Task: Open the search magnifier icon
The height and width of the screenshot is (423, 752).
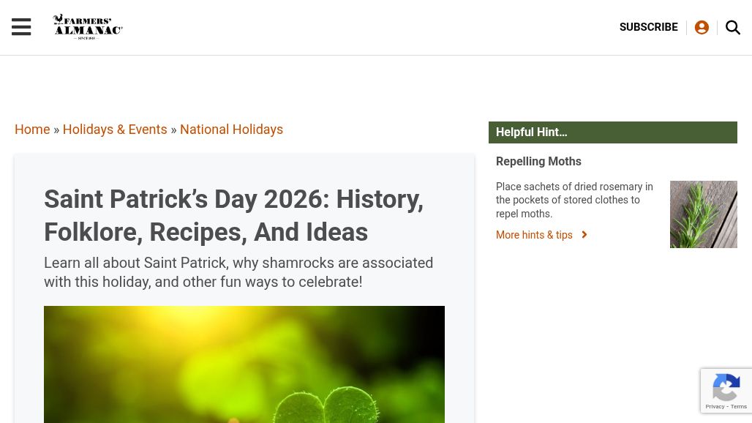Action: [x=733, y=27]
